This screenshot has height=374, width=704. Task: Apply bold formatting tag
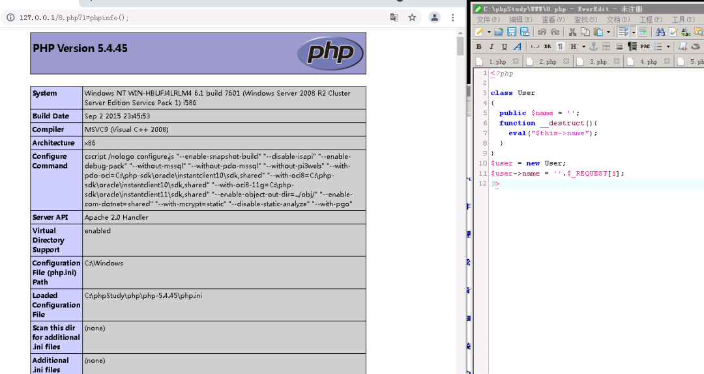(478, 47)
